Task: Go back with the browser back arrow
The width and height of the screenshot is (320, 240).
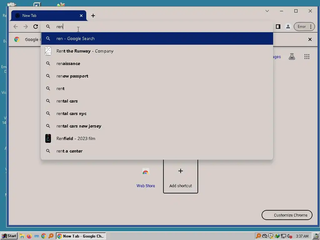Action: (x=16, y=27)
